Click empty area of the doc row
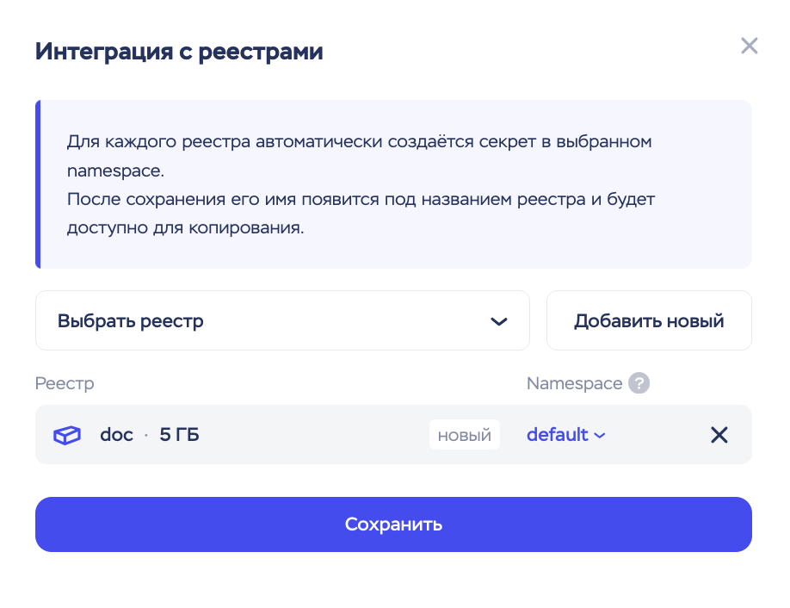790x608 pixels. (318, 435)
